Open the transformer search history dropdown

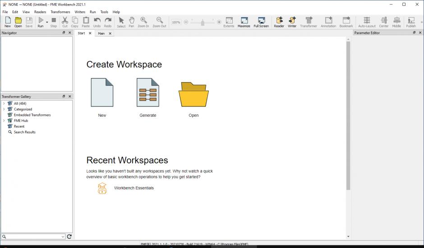pos(63,237)
